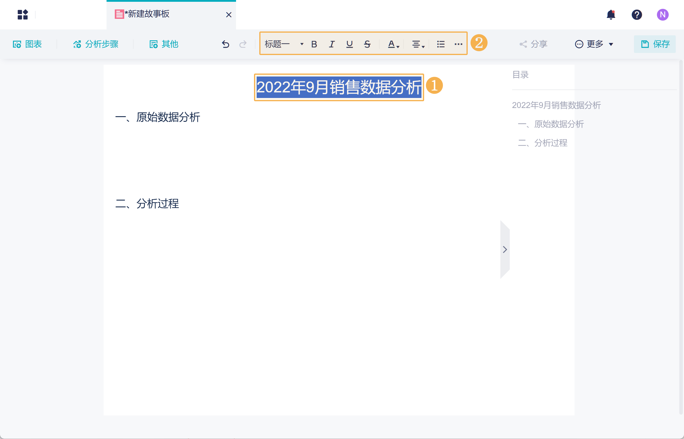Image resolution: width=684 pixels, height=439 pixels.
Task: Toggle strikethrough formatting
Action: [x=367, y=44]
